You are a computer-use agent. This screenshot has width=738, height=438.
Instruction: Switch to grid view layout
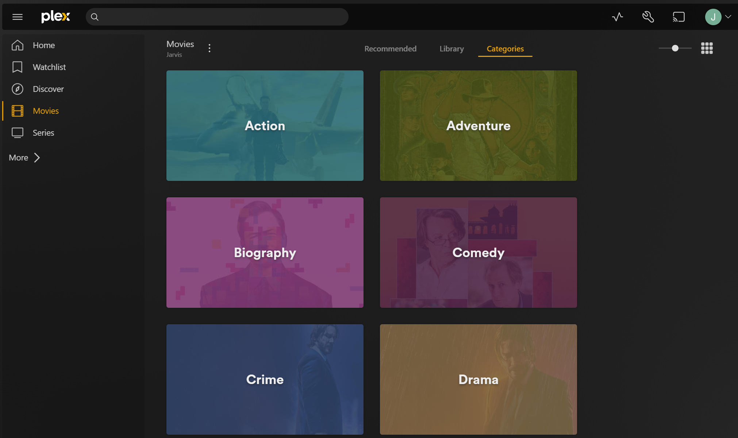[x=707, y=48]
